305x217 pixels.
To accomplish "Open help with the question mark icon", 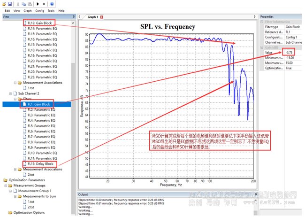I will click(52, 4).
